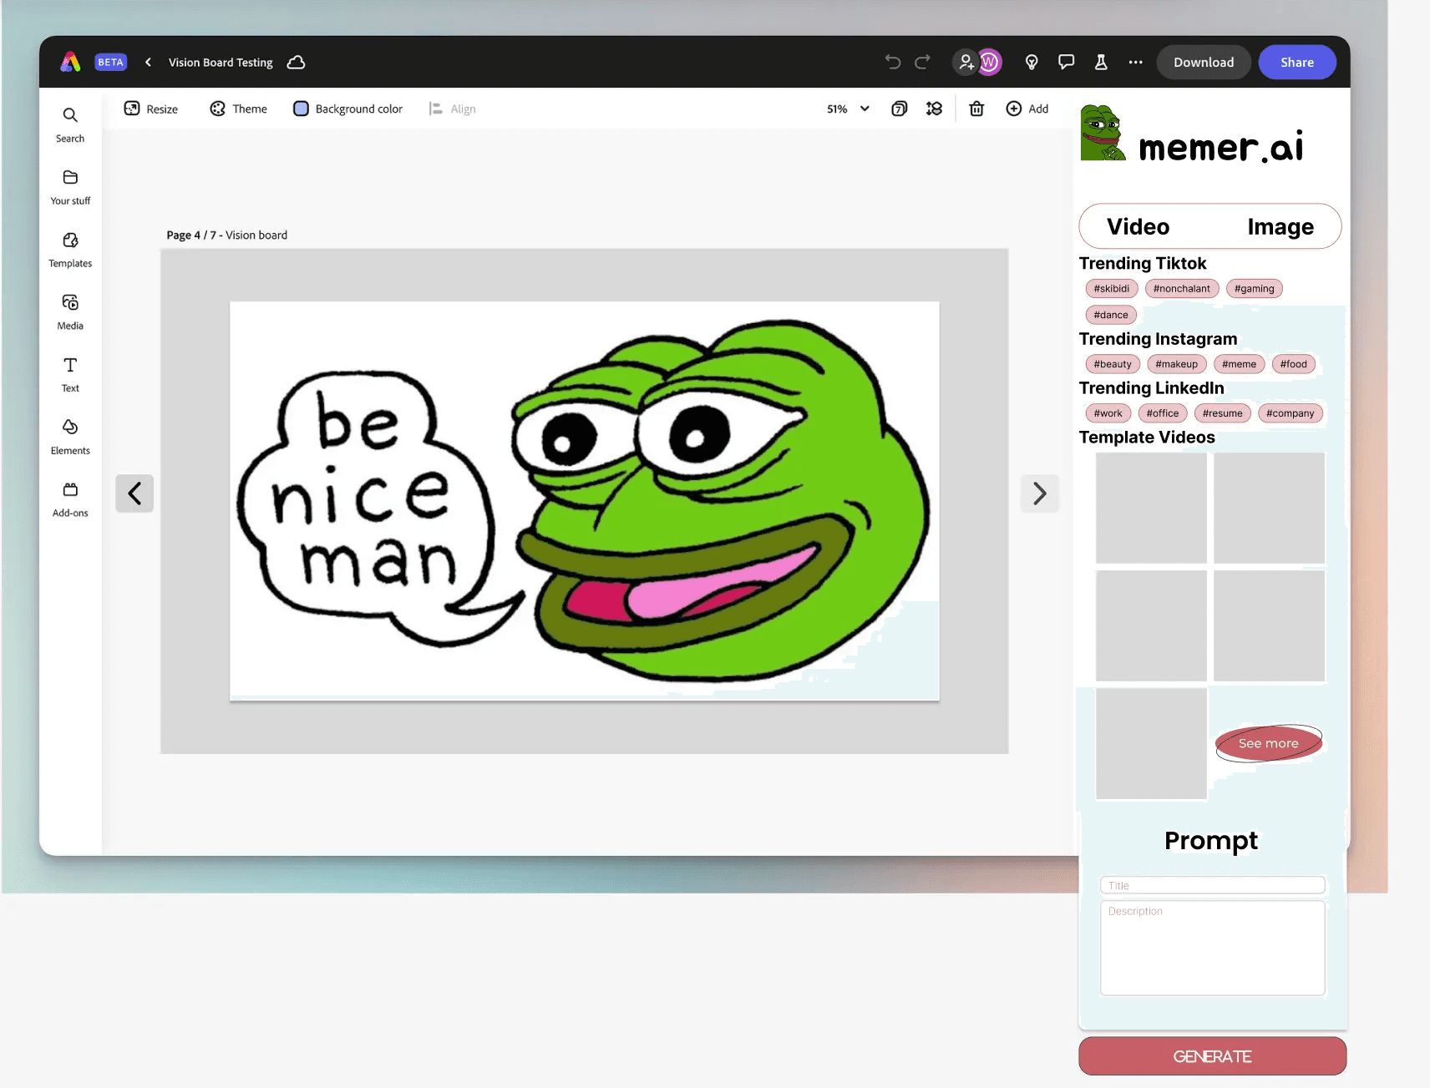Undo the last action
1430x1088 pixels.
(891, 62)
